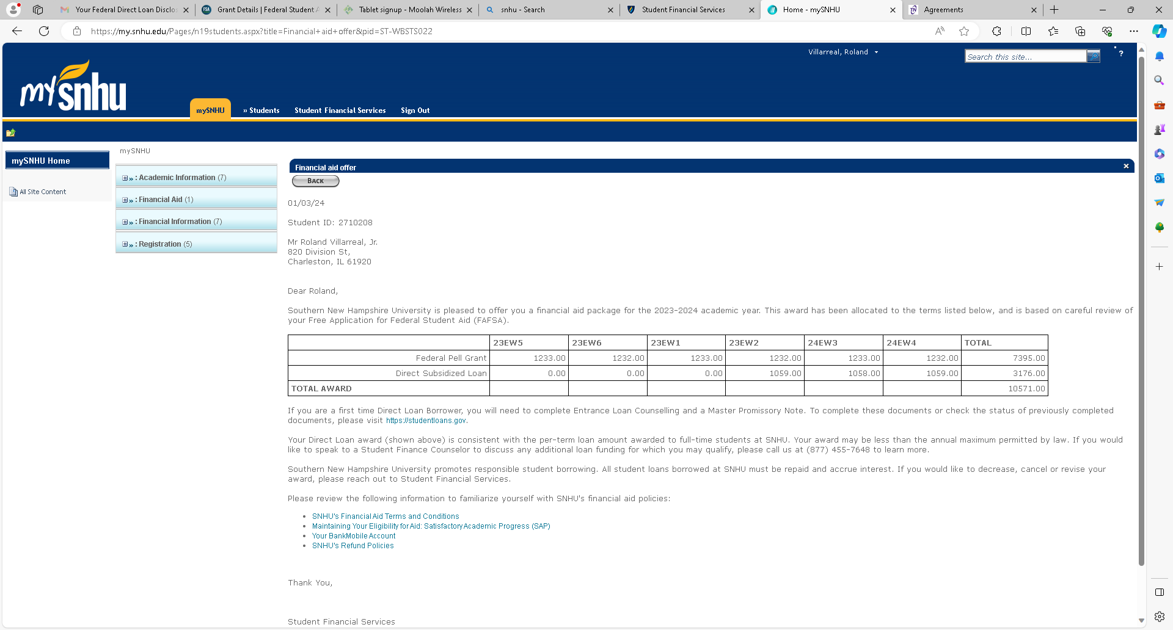Screen dimensions: 1173x630
Task: Go back with the browser back arrow
Action: pyautogui.click(x=17, y=31)
